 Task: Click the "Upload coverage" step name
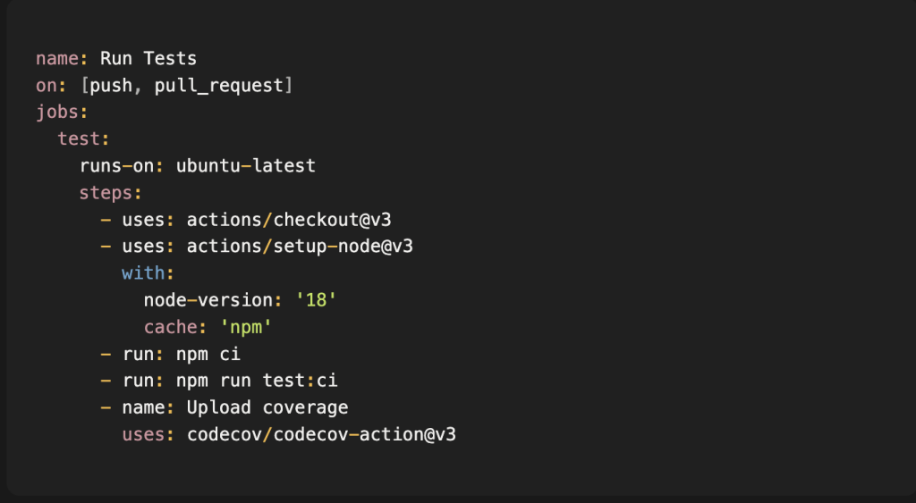point(267,407)
